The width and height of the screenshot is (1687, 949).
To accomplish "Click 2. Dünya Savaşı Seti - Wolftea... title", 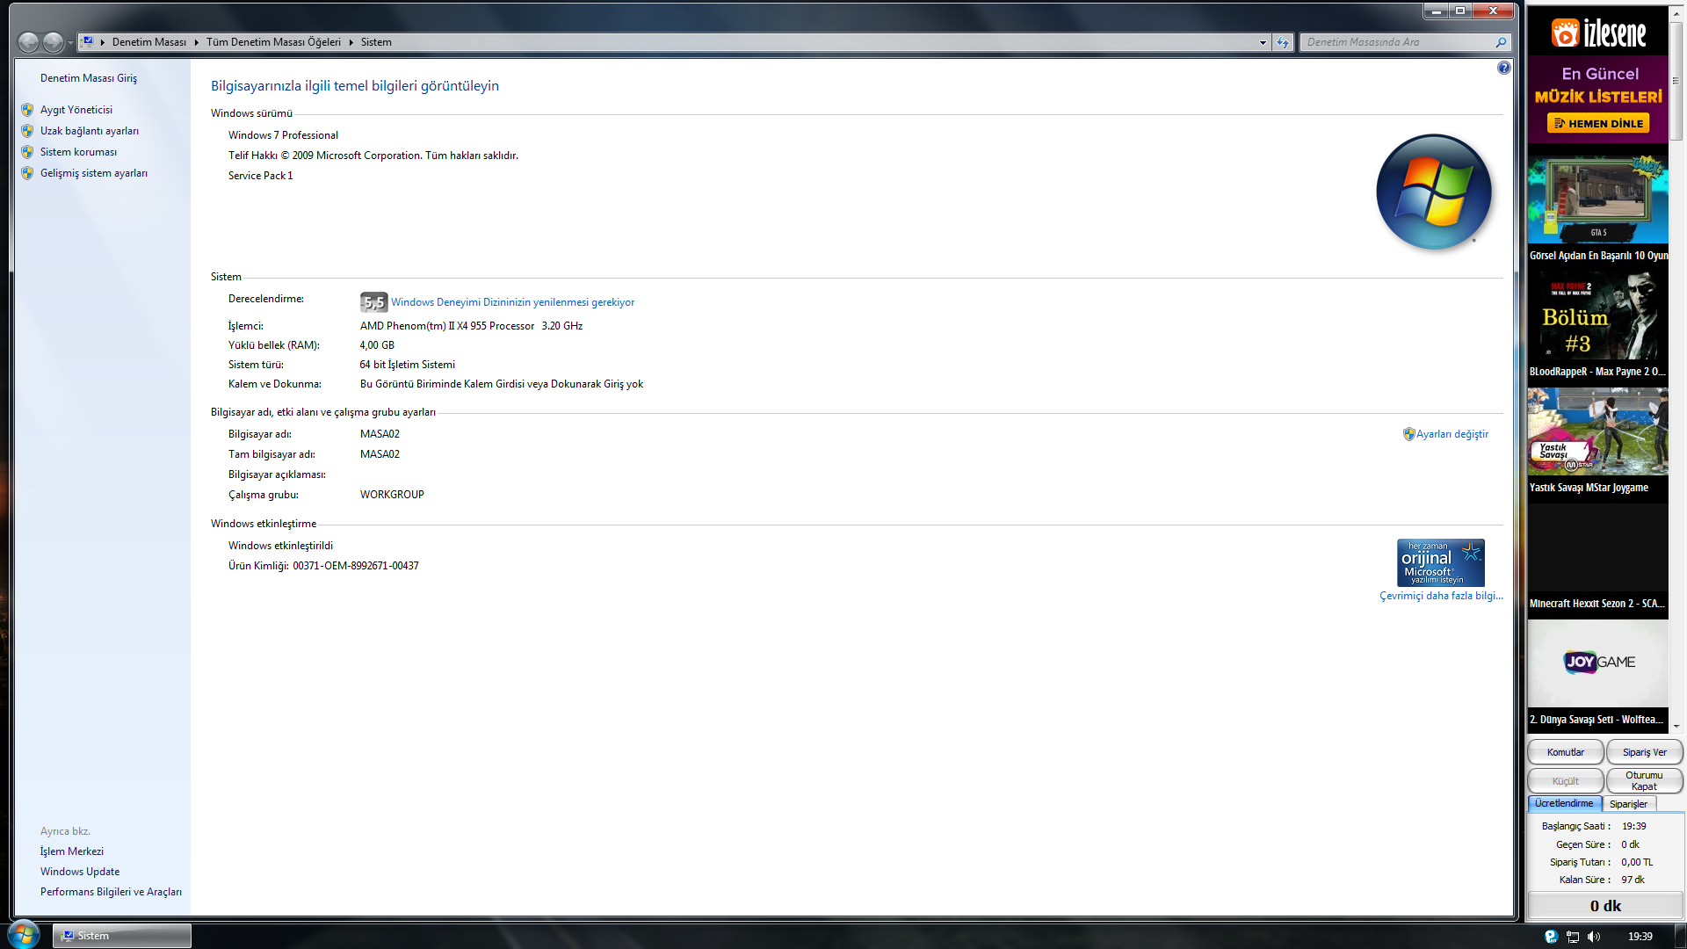I will point(1596,720).
